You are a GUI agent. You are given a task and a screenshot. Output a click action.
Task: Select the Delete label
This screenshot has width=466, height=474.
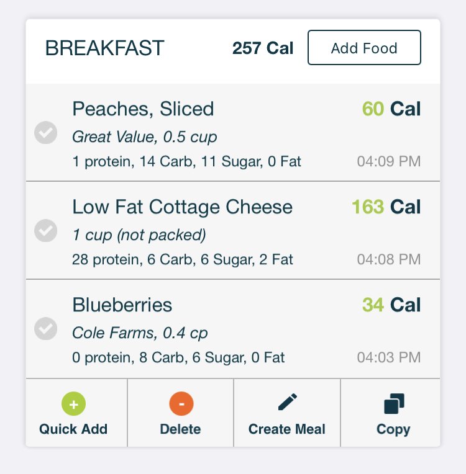coord(180,429)
